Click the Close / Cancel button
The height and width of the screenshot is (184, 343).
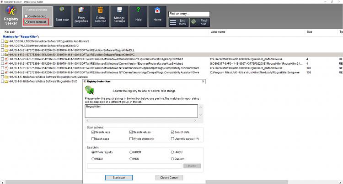coord(169,178)
